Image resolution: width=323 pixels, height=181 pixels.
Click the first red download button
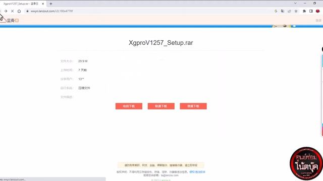[x=129, y=106]
